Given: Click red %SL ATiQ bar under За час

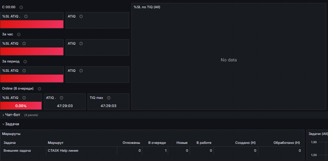Looking at the screenshot, I should coord(32,51).
